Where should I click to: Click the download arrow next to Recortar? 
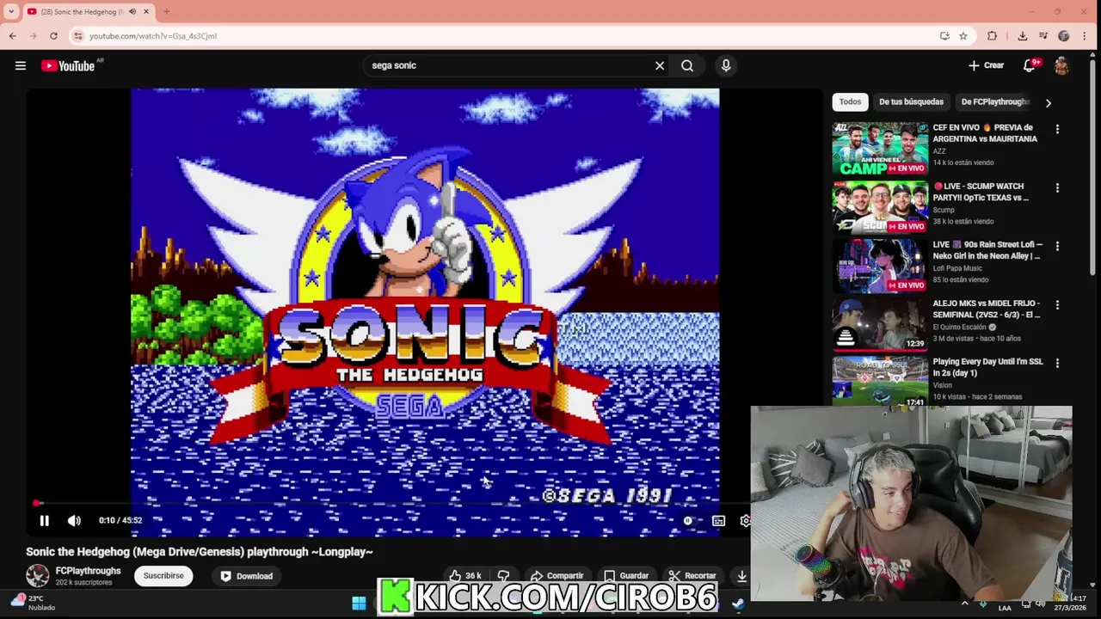pos(741,576)
